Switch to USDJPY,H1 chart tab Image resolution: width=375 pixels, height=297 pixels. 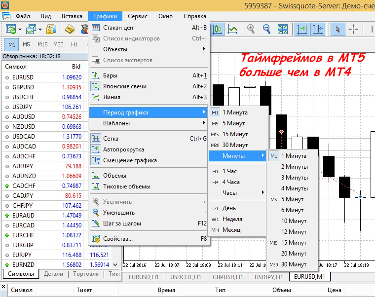pos(268,277)
